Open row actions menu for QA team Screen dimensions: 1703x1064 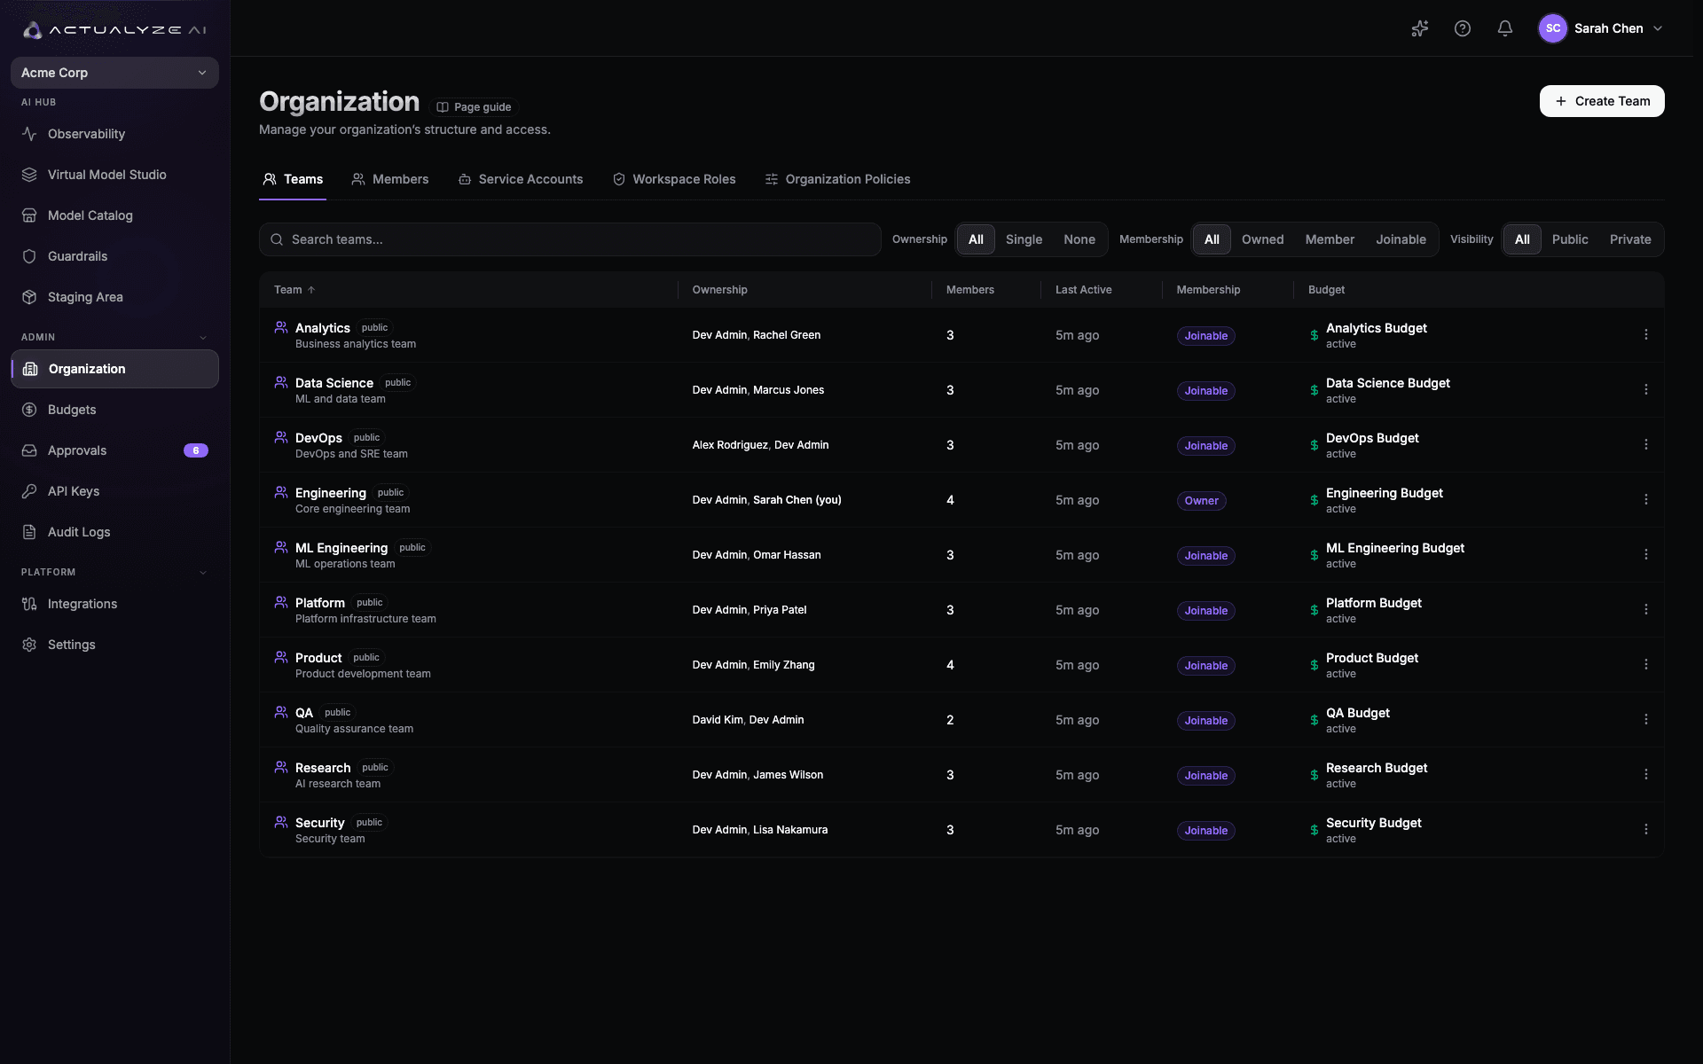(1645, 720)
